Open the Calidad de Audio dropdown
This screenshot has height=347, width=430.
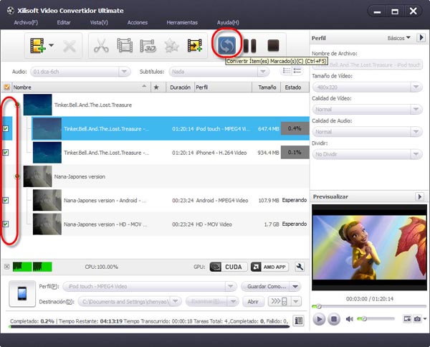click(366, 132)
